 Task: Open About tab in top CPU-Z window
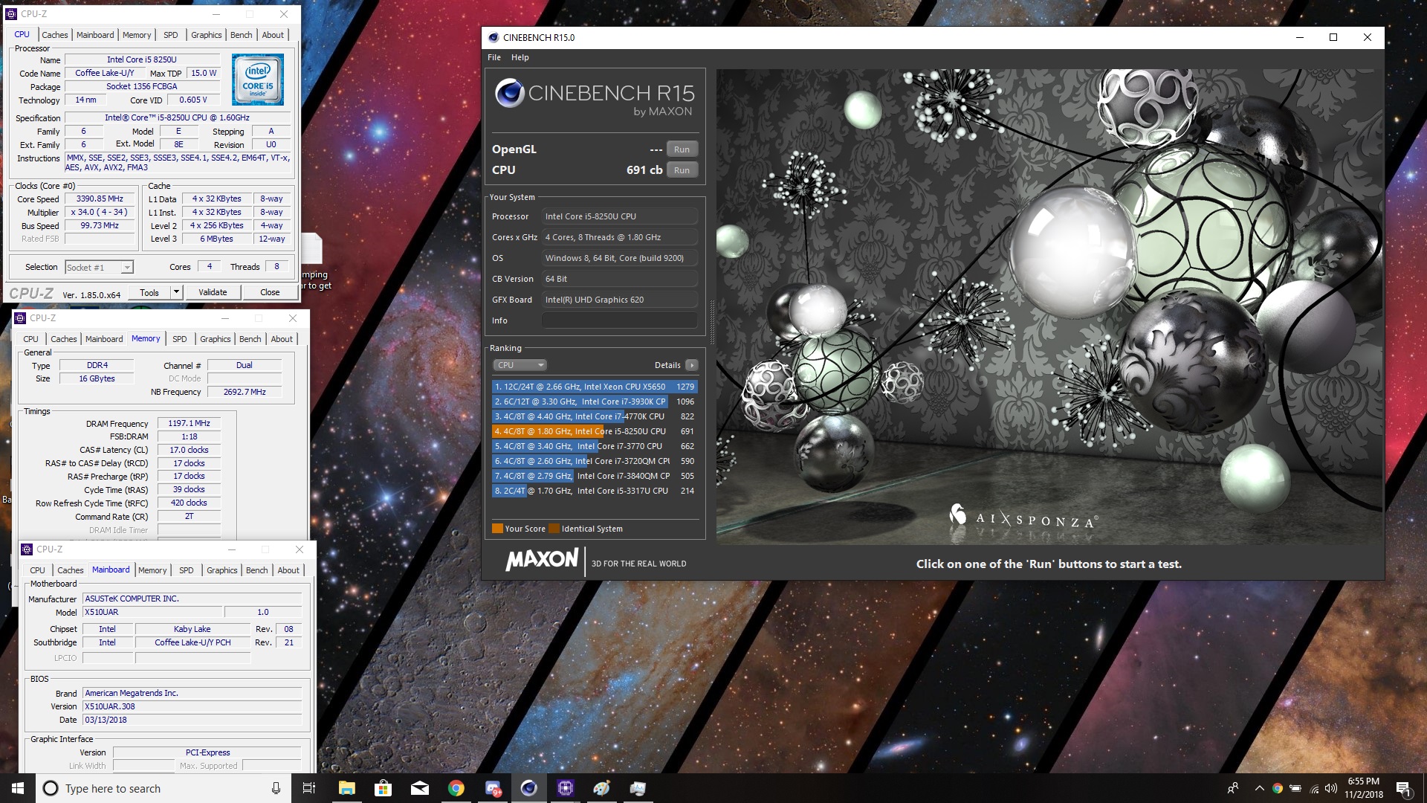273,35
